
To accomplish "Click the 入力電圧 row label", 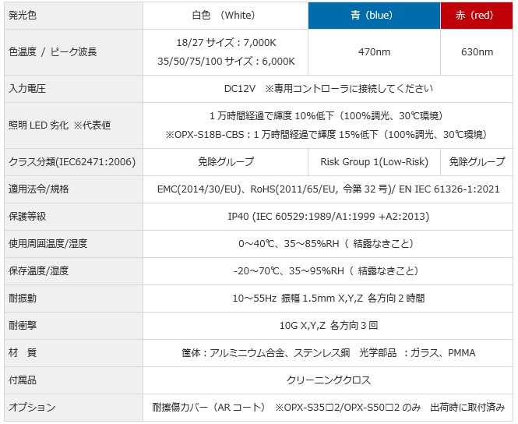I will (27, 89).
